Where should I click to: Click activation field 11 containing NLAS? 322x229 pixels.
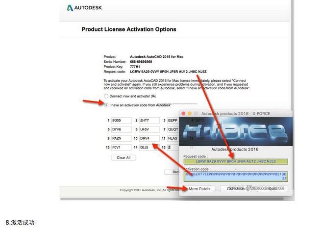[173, 138]
